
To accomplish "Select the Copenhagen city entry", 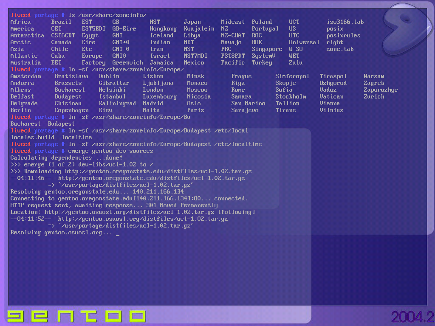I will (x=71, y=110).
